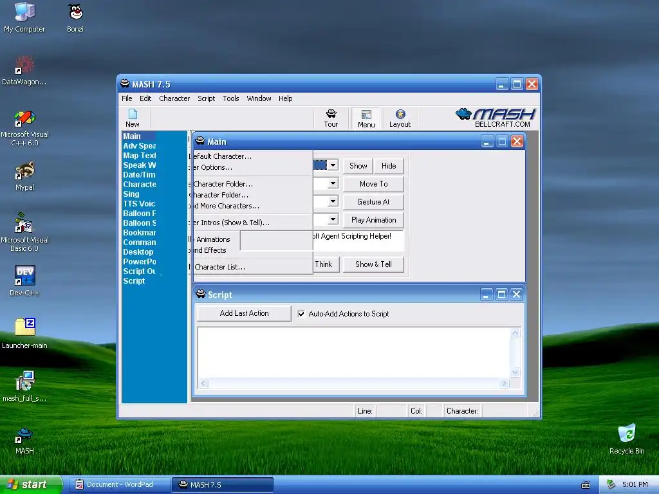Open the Window menu
The width and height of the screenshot is (659, 494).
259,98
